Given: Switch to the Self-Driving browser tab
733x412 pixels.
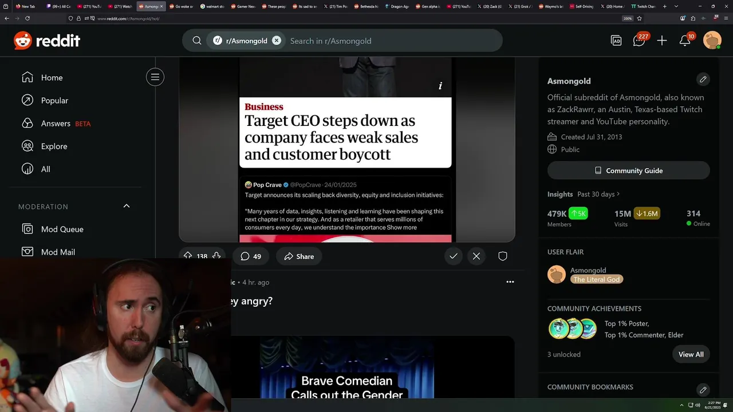Looking at the screenshot, I should (x=582, y=6).
